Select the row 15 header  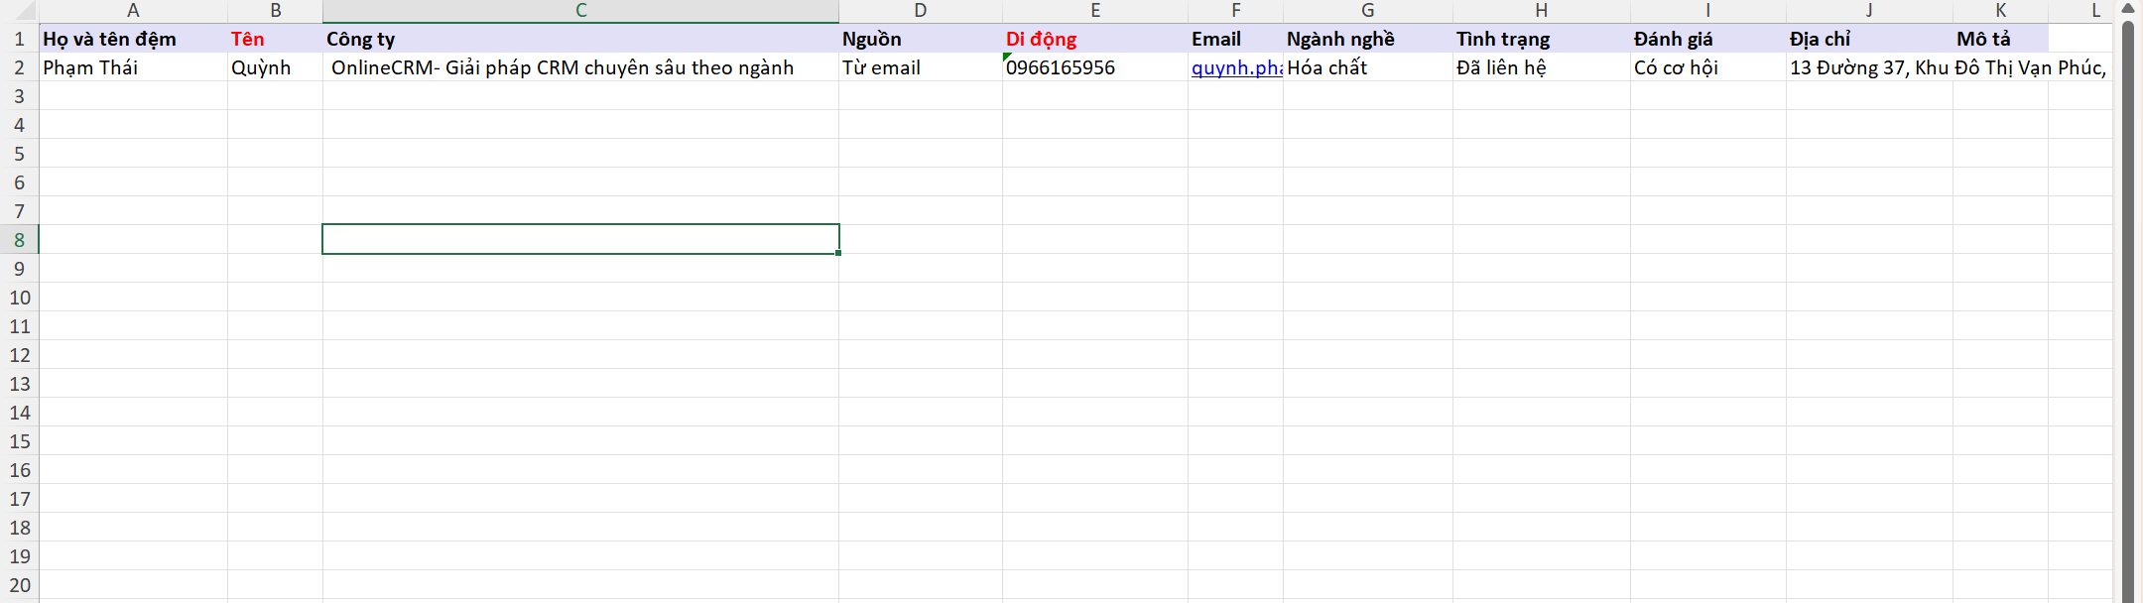pyautogui.click(x=19, y=441)
